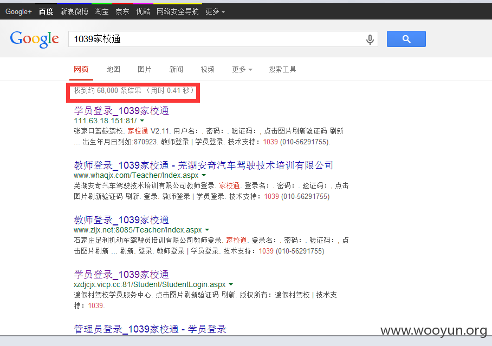Open 京东 in the top bar
The height and width of the screenshot is (346, 492).
[122, 11]
